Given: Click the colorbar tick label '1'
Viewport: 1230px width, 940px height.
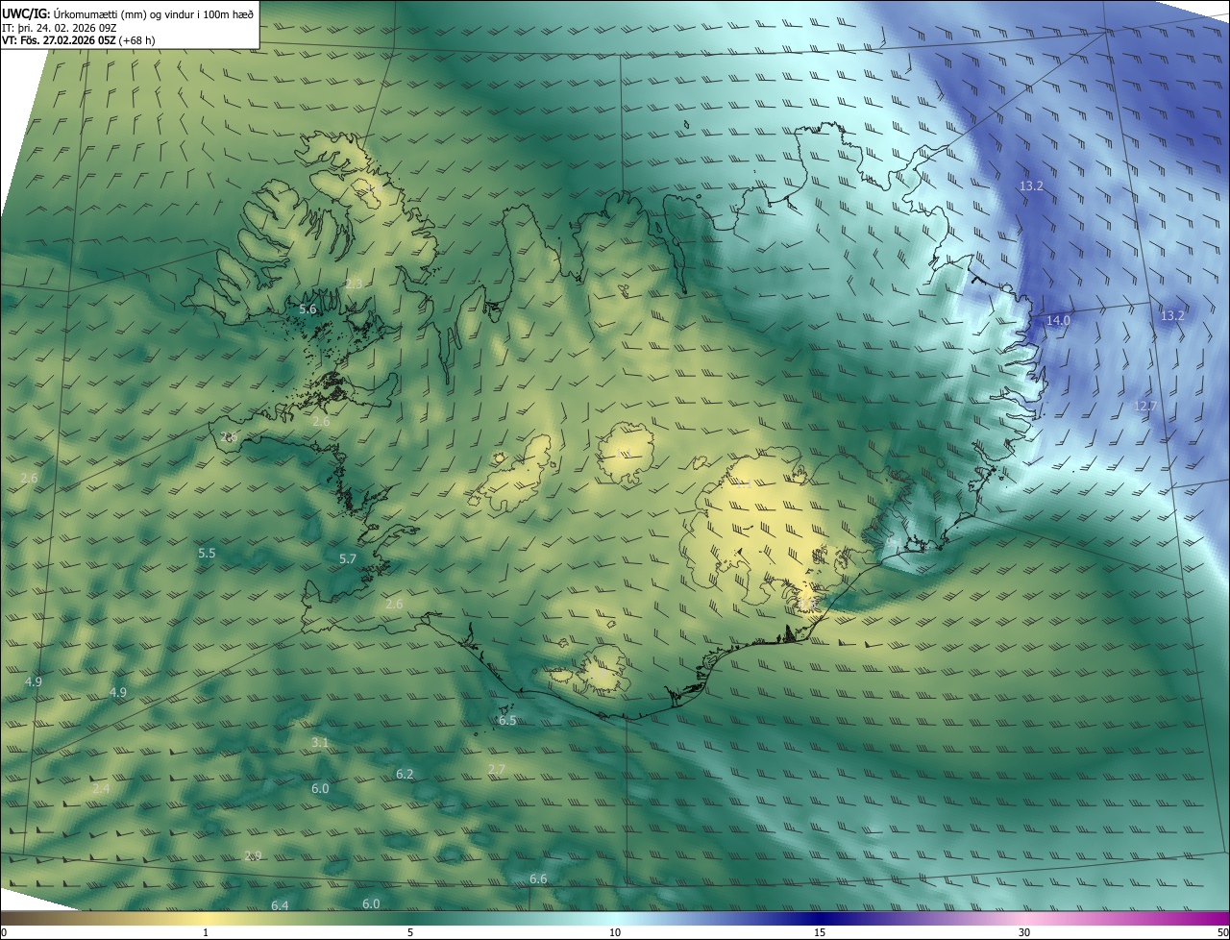Looking at the screenshot, I should pyautogui.click(x=206, y=932).
